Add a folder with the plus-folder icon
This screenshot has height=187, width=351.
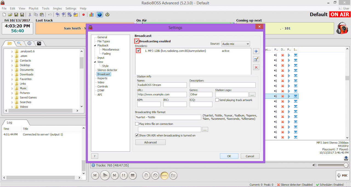pyautogui.click(x=76, y=15)
